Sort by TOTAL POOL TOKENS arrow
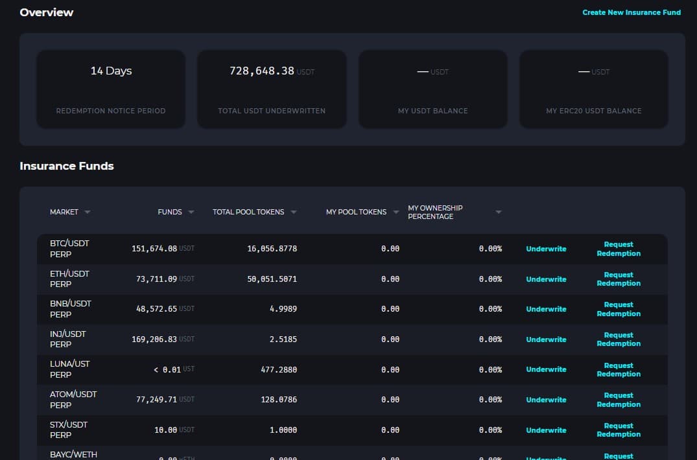Viewport: 697px width, 460px height. pyautogui.click(x=294, y=212)
